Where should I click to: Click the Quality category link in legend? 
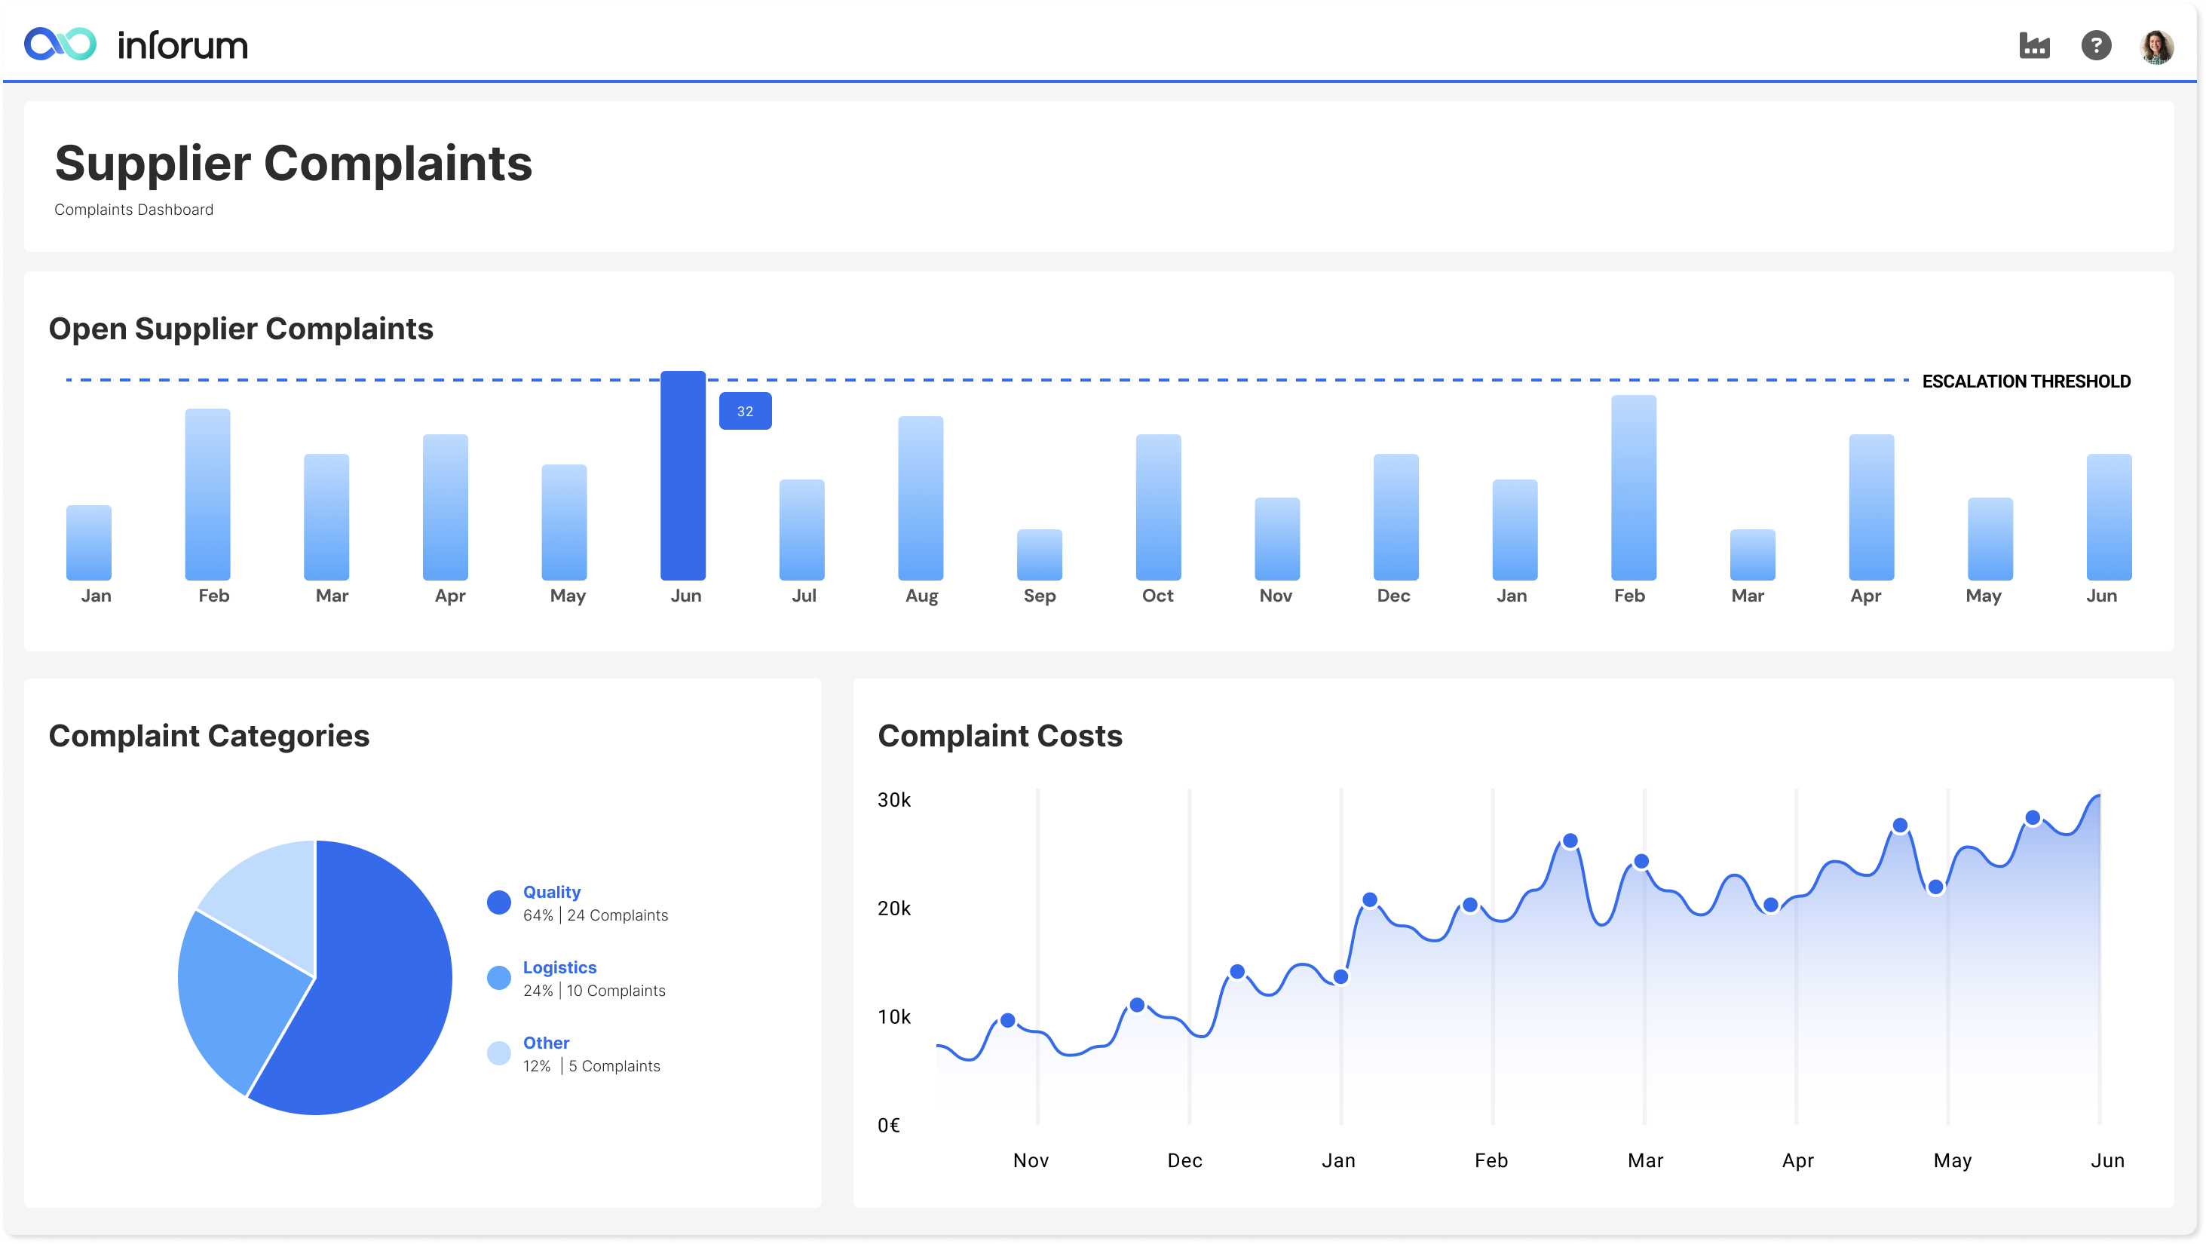pos(552,892)
